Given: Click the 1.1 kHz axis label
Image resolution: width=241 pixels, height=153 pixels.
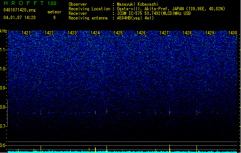Looking at the screenshot, I should pos(3,50).
